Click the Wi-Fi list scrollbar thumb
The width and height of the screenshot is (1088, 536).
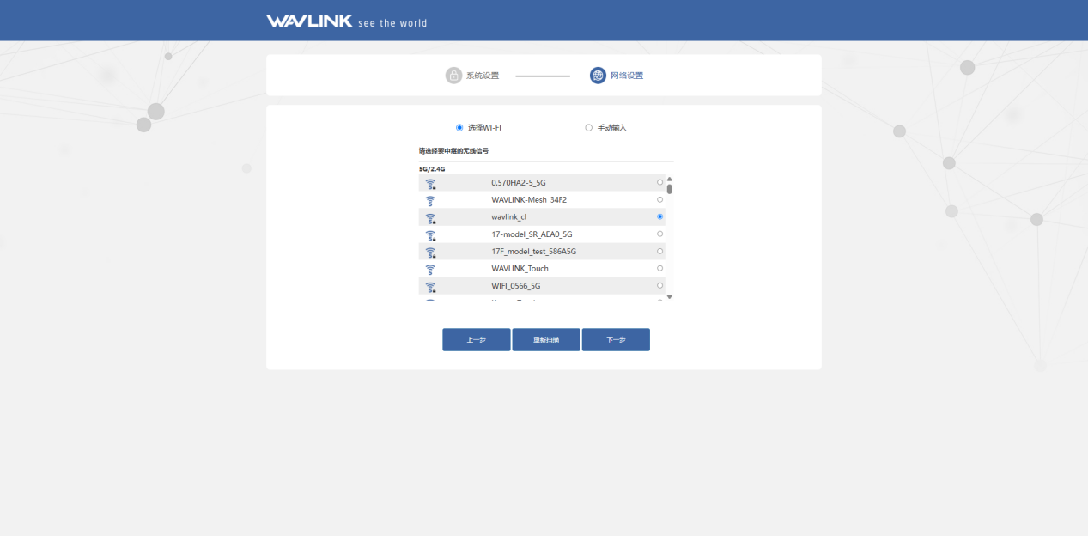670,189
